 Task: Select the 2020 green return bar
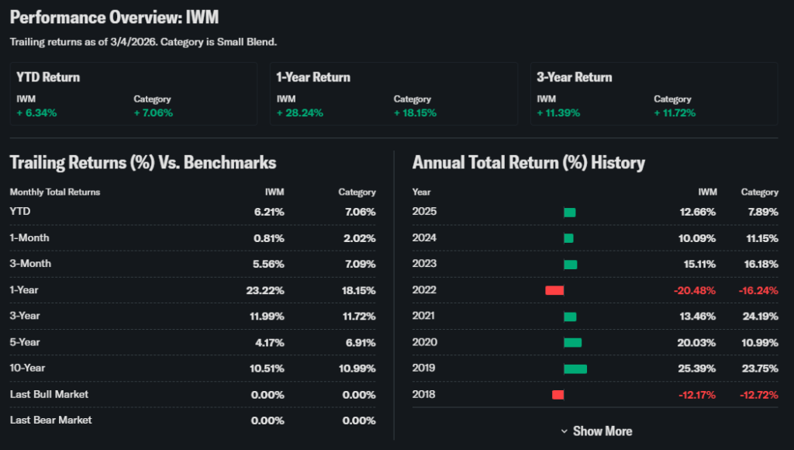tap(572, 342)
